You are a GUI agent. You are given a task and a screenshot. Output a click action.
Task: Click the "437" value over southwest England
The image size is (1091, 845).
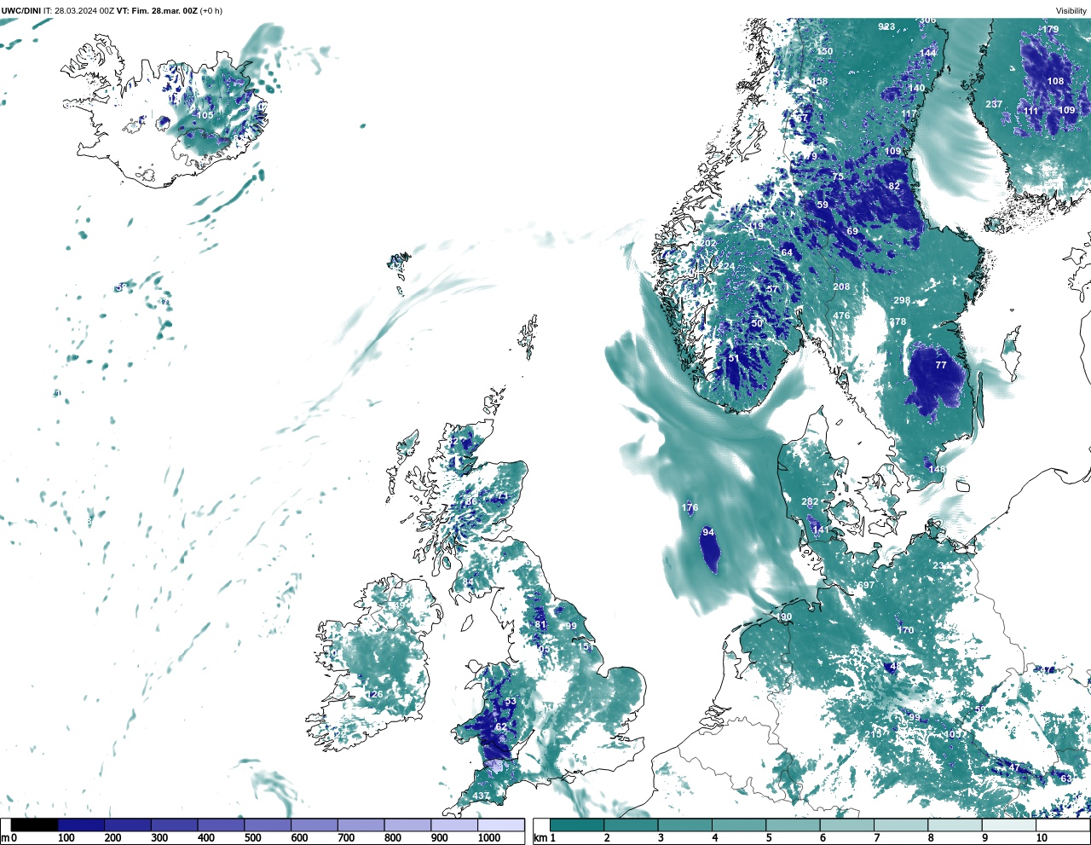pos(481,796)
